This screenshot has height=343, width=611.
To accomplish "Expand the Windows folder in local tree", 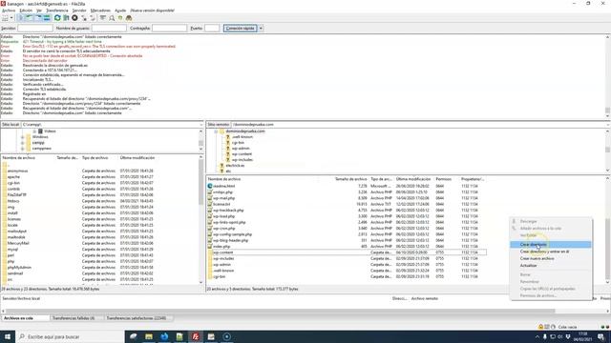I will pyautogui.click(x=23, y=137).
